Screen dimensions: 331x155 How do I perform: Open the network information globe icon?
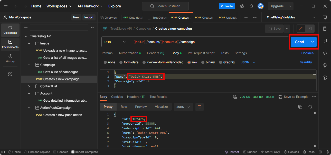(x=234, y=97)
